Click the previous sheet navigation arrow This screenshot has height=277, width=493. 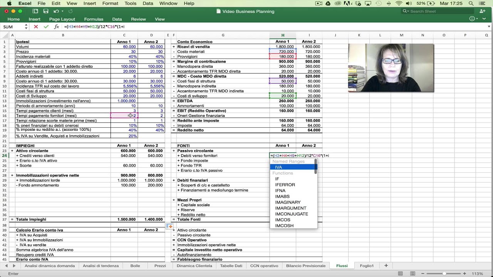click(6, 266)
